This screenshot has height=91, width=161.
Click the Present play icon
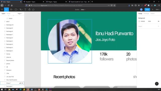pyautogui.click(x=153, y=10)
